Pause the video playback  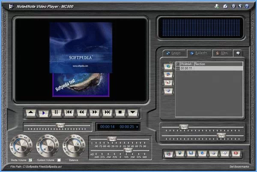(x=56, y=112)
